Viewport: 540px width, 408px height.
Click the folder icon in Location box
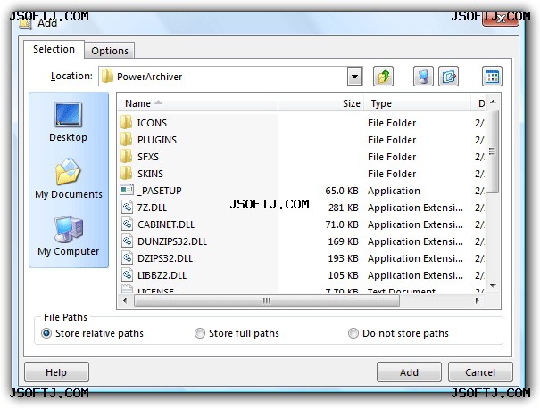(x=107, y=76)
